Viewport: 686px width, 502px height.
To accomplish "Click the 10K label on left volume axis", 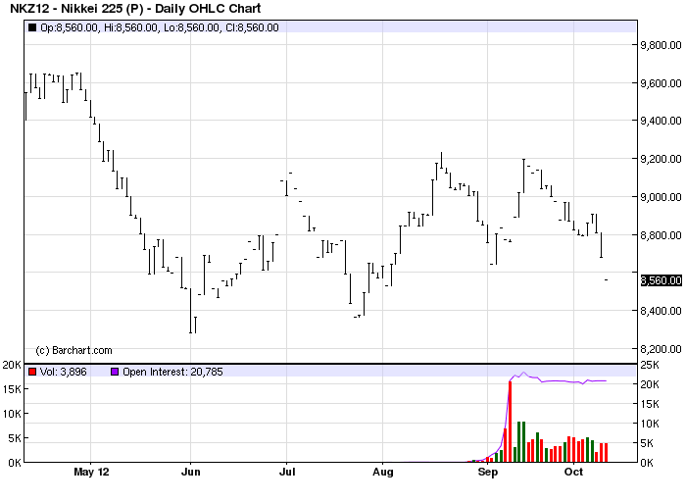I will pos(12,414).
